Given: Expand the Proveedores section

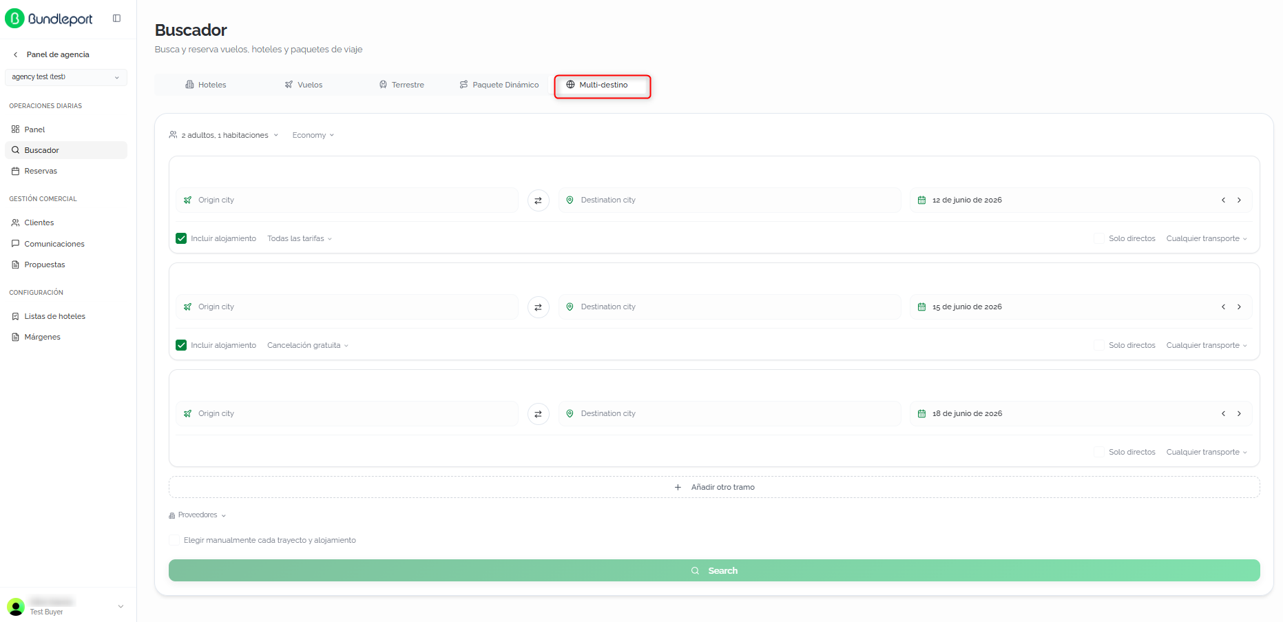Looking at the screenshot, I should (198, 515).
